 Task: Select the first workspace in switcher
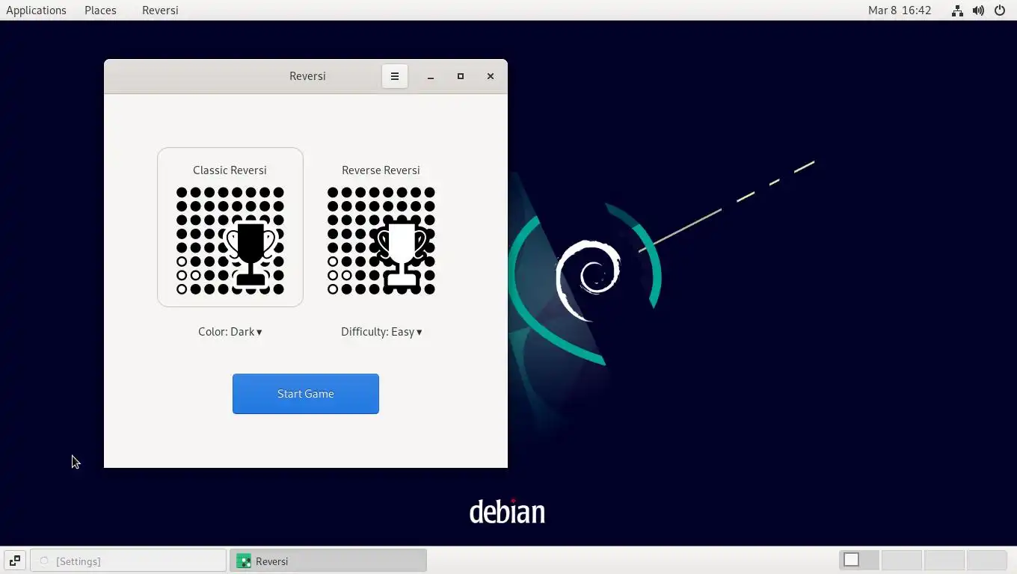point(859,560)
